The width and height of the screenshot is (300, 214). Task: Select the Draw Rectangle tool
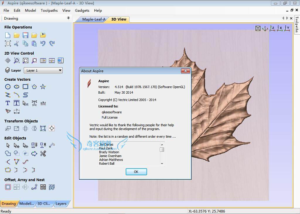point(25,87)
